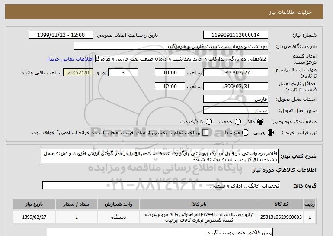333x236 pixels.
Task: Click the announcement date field 1399/02/23 - 12:08
Action: 61,35
